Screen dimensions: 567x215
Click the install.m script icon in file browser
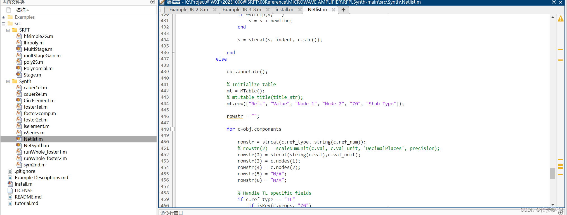(x=10, y=184)
